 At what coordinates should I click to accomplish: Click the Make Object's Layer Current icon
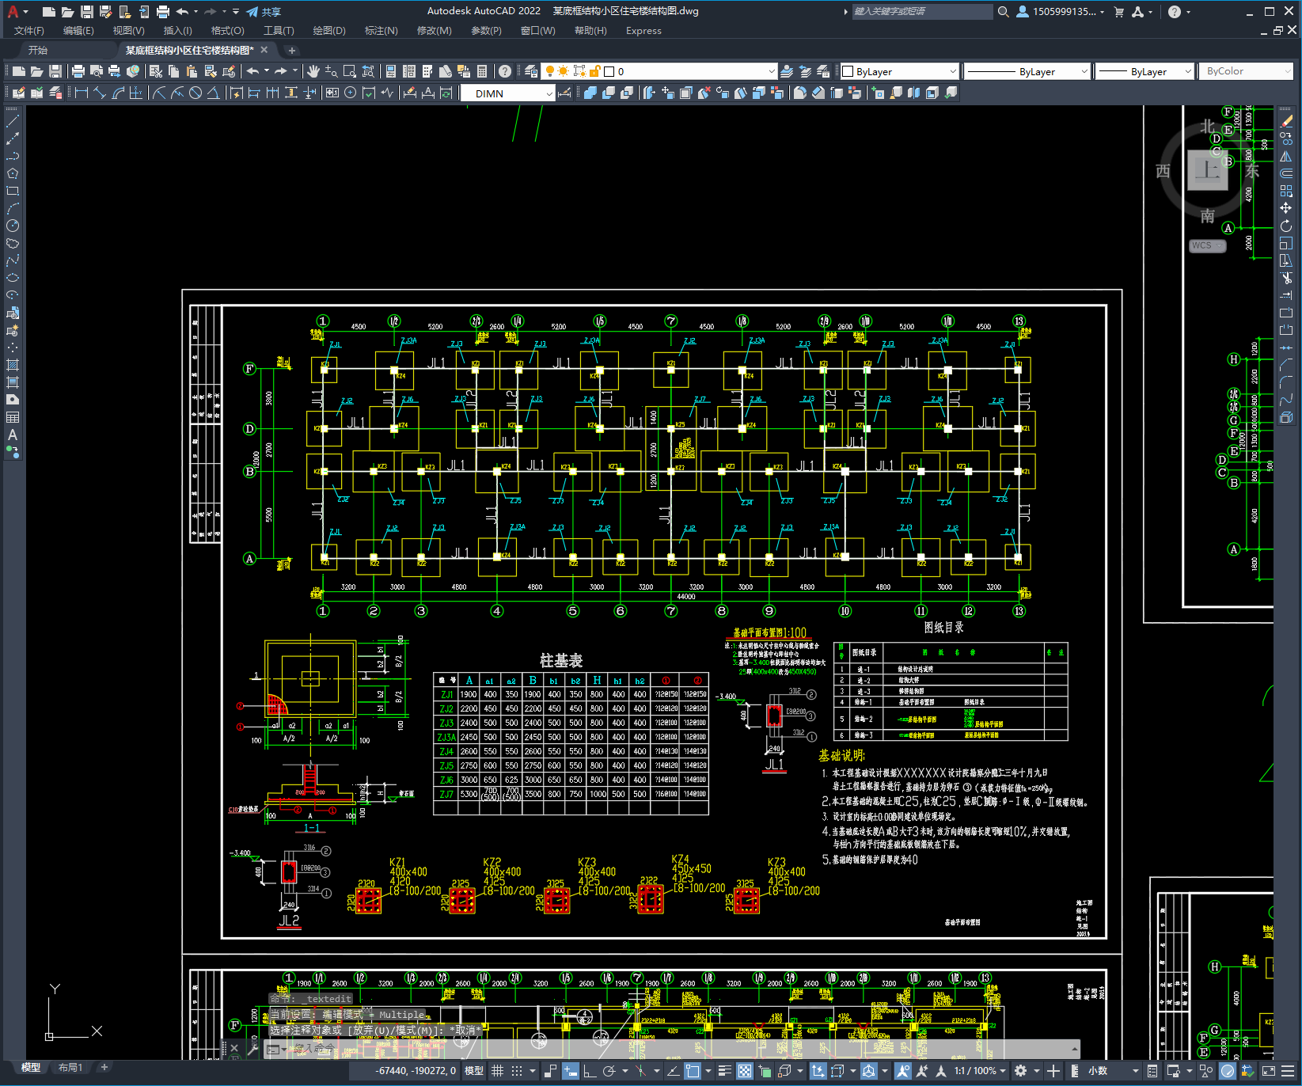[x=787, y=71]
